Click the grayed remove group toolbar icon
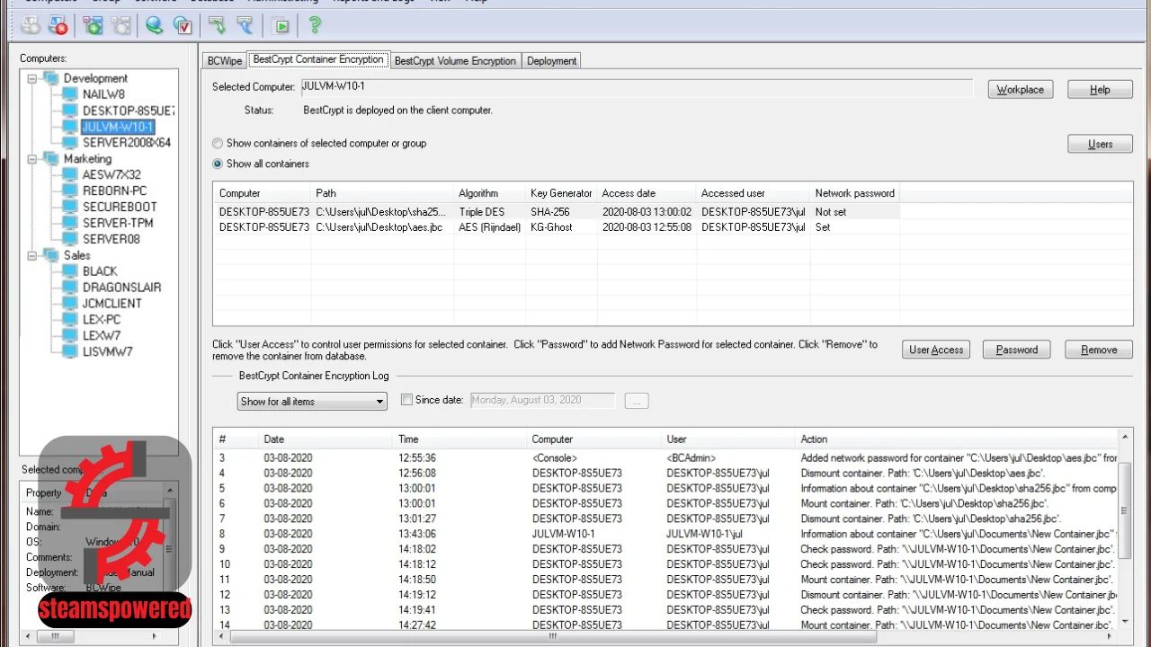The height and width of the screenshot is (647, 1151). click(120, 25)
